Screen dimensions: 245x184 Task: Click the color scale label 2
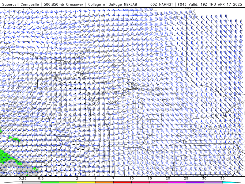click(77, 178)
